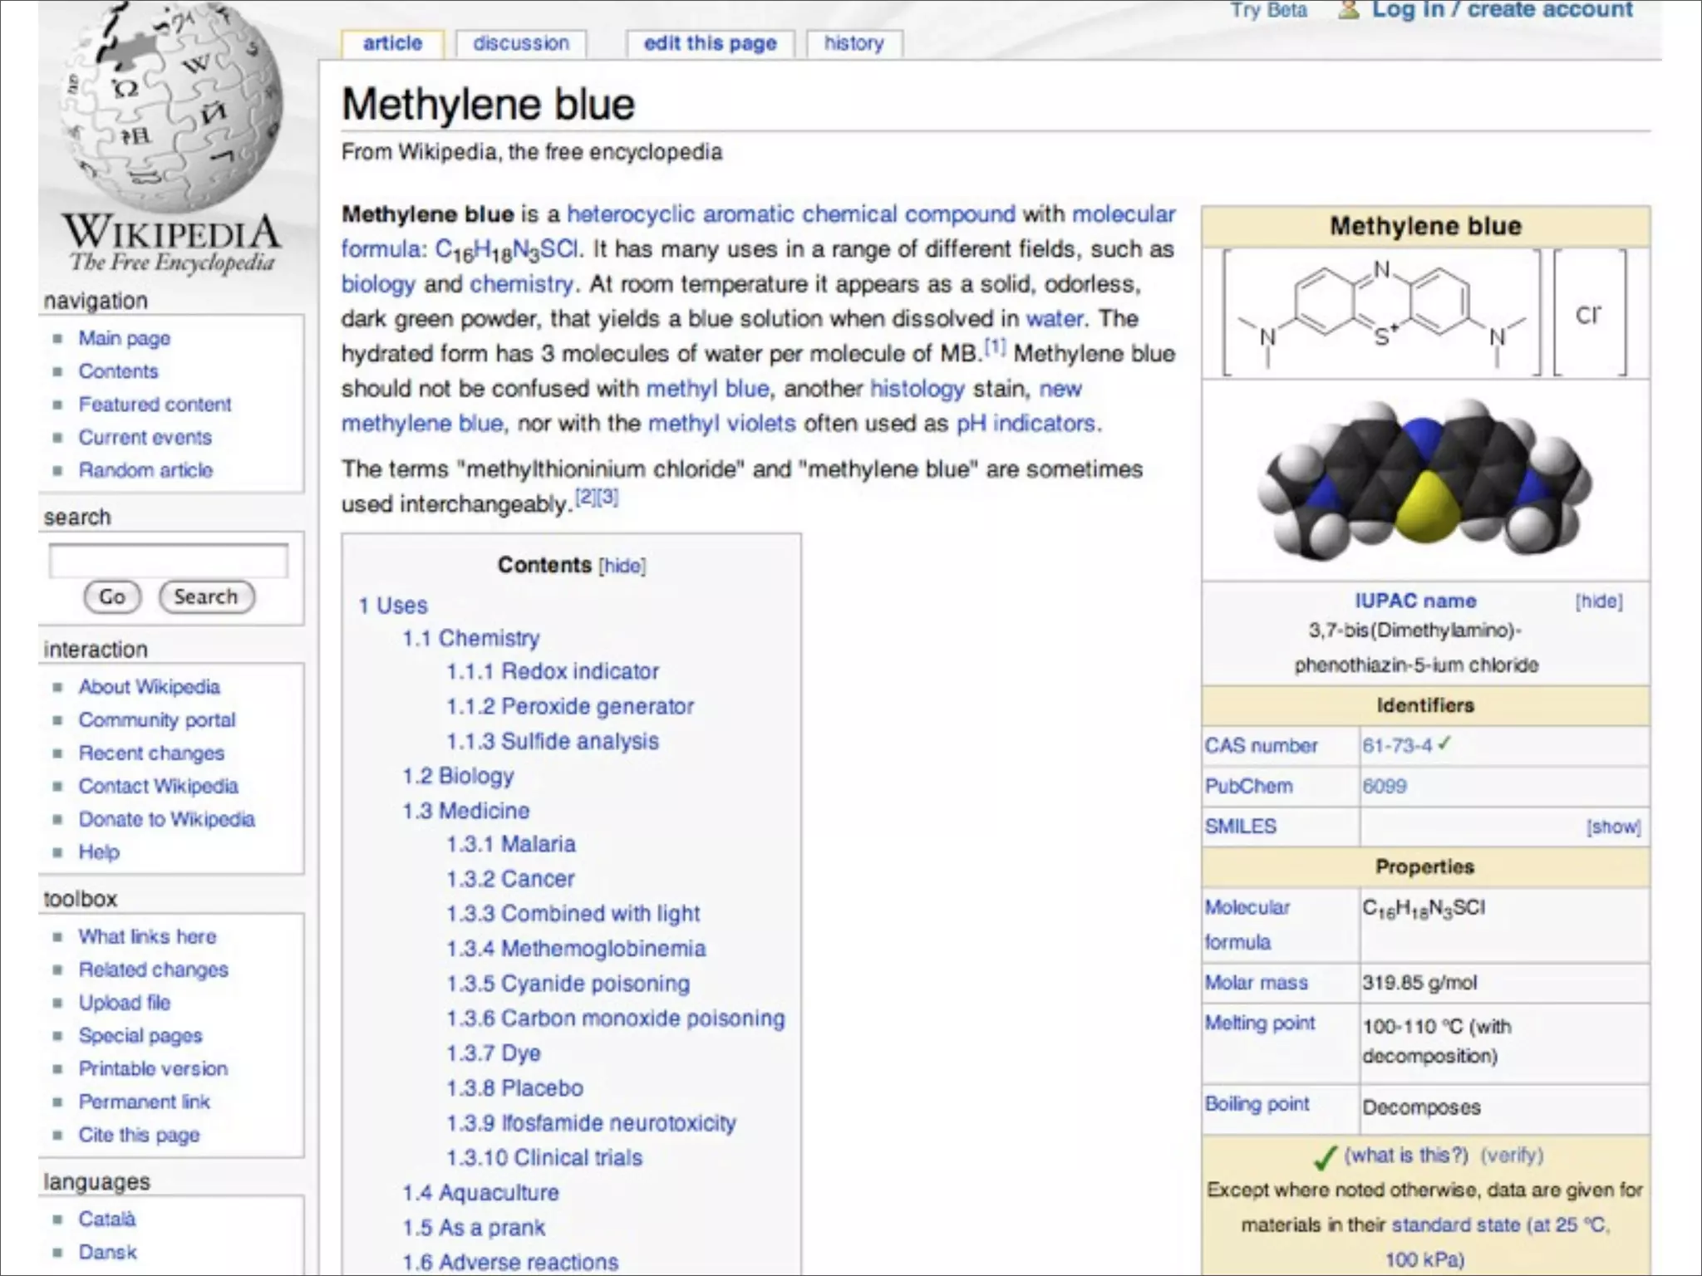Image resolution: width=1702 pixels, height=1276 pixels.
Task: Click inside the search text field
Action: pos(169,561)
